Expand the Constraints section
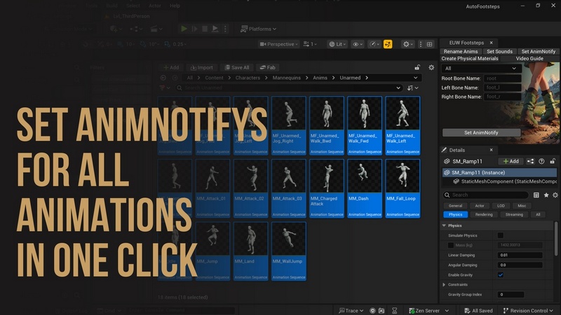This screenshot has height=315, width=561. [x=444, y=285]
